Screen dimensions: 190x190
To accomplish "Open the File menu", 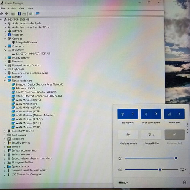I will [x=3, y=8].
